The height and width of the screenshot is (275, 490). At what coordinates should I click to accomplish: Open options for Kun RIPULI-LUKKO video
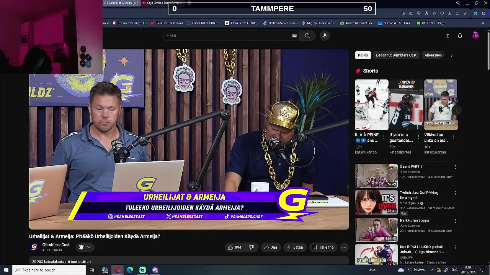tap(455, 247)
